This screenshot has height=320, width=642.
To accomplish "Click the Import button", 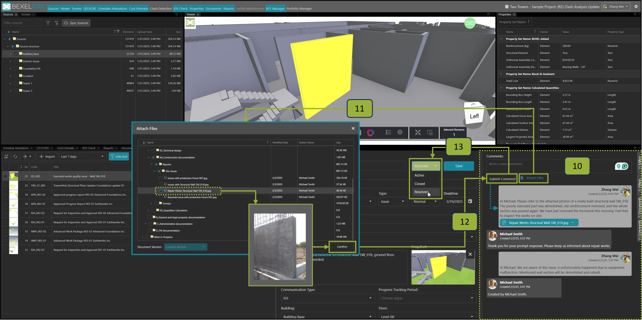I will tap(47, 157).
